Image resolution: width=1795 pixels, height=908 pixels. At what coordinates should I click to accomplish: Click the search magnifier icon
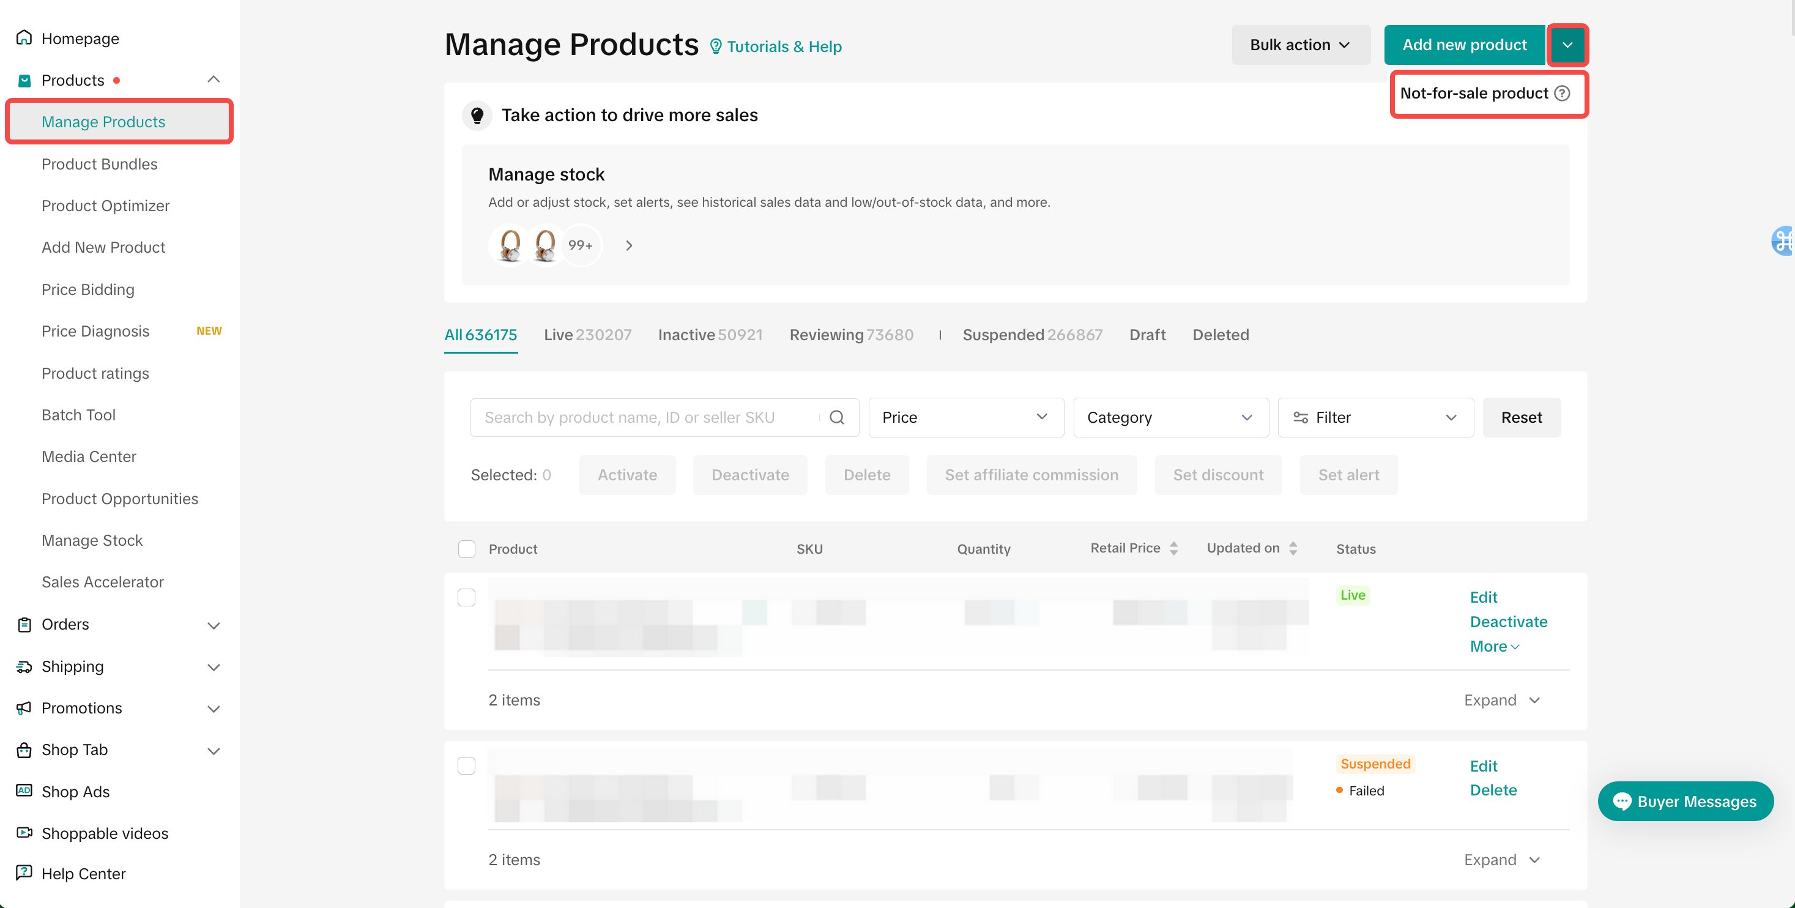pos(837,417)
